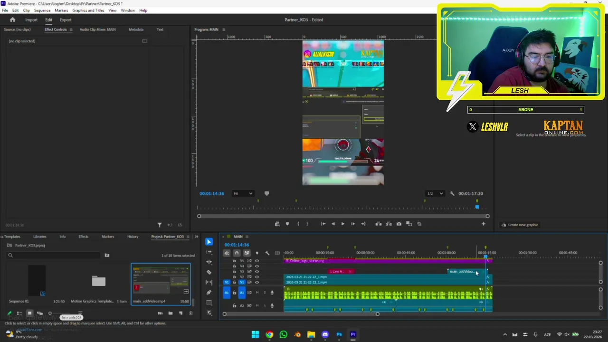Screen dimensions: 608x342
Task: Switch to History tab
Action: [x=133, y=237]
